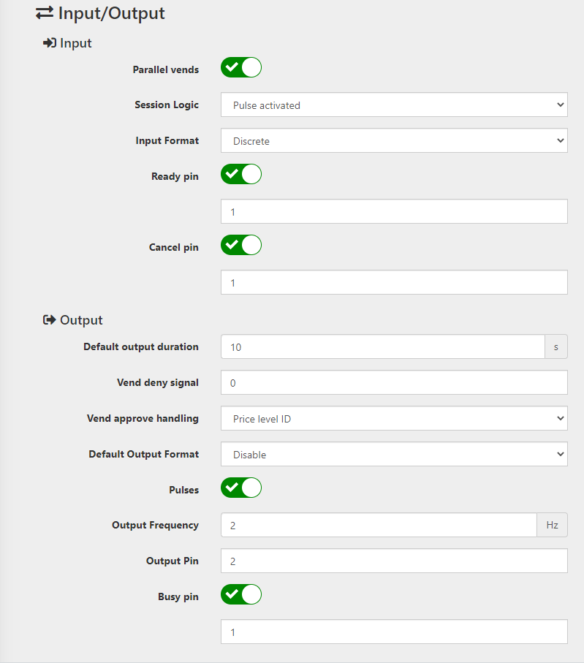Expand the Default Output Format dropdown

point(394,455)
